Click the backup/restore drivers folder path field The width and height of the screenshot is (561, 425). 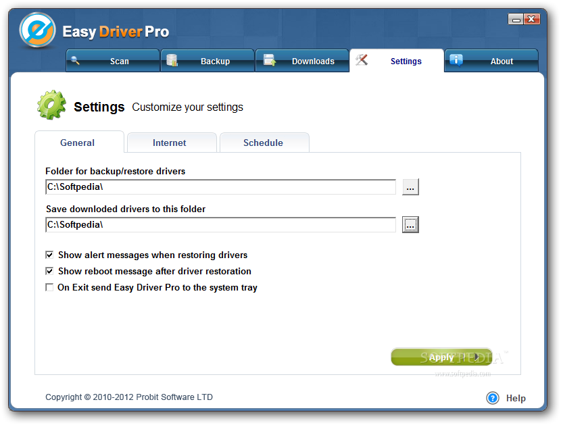pos(221,187)
